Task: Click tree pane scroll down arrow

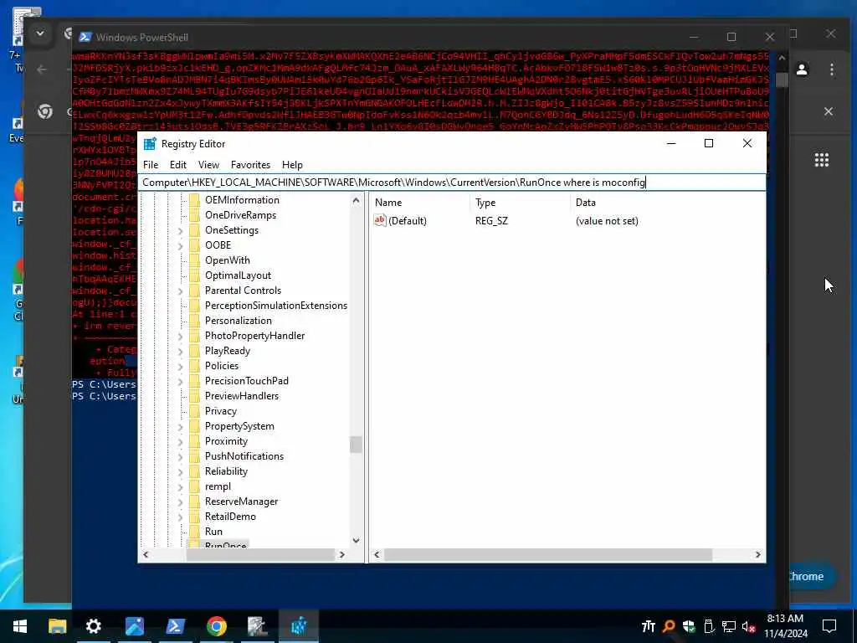Action: pyautogui.click(x=357, y=541)
